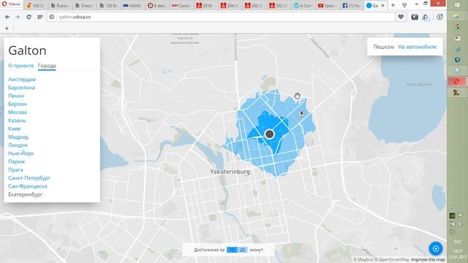Viewport: 468px width, 263px height.
Task: Go forward in browser history
Action: click(18, 17)
